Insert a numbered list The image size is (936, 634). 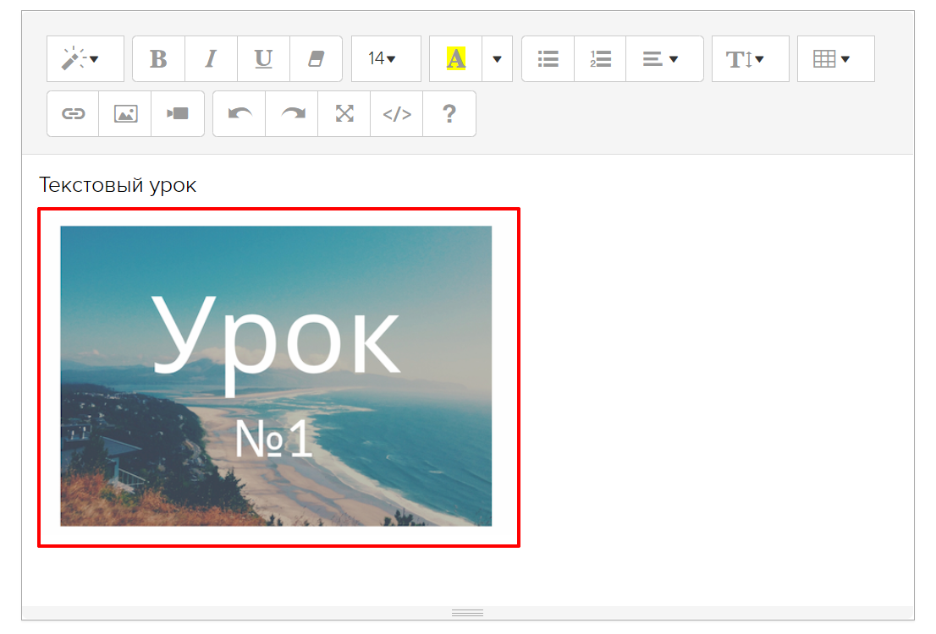click(600, 59)
